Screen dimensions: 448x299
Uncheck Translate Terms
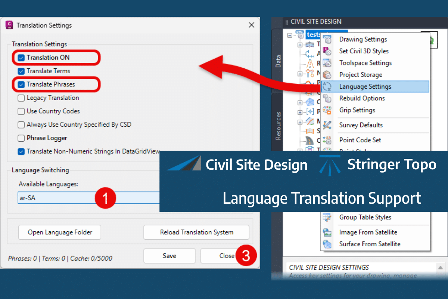pyautogui.click(x=21, y=71)
